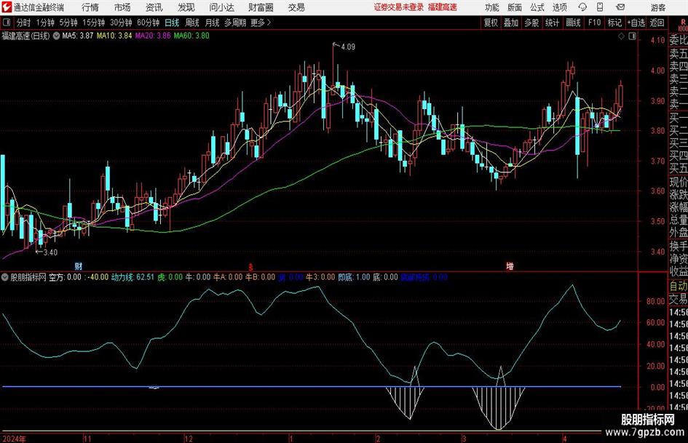Click the 3.40 low price label

[50, 252]
